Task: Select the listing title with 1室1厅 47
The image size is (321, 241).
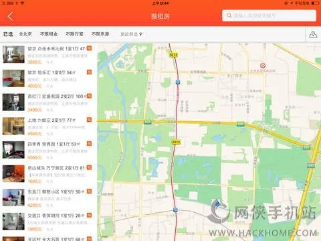Action: click(x=56, y=48)
